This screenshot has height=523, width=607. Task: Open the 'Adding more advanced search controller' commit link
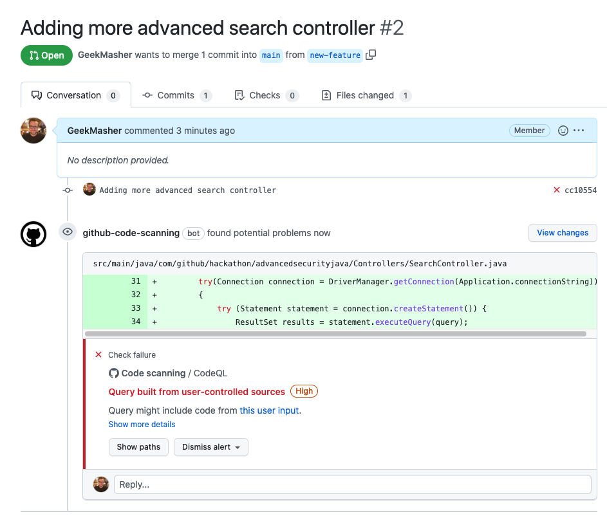[188, 190]
